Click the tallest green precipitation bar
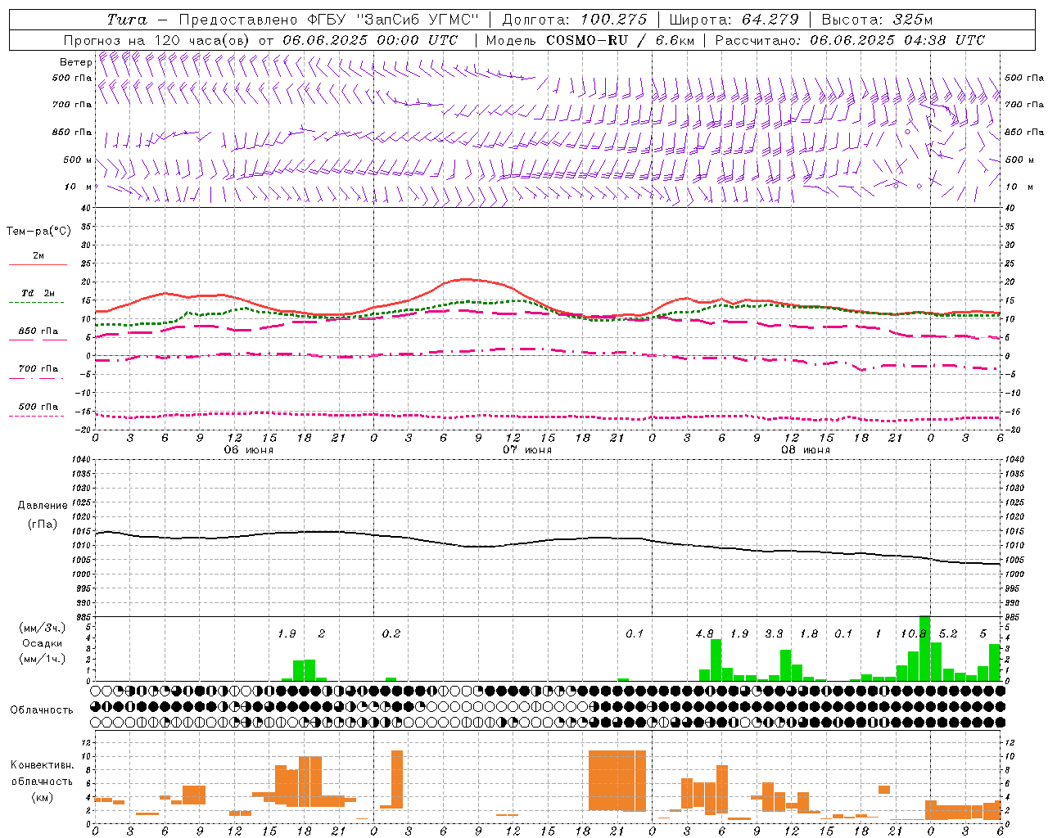1048x838 pixels. tap(924, 648)
